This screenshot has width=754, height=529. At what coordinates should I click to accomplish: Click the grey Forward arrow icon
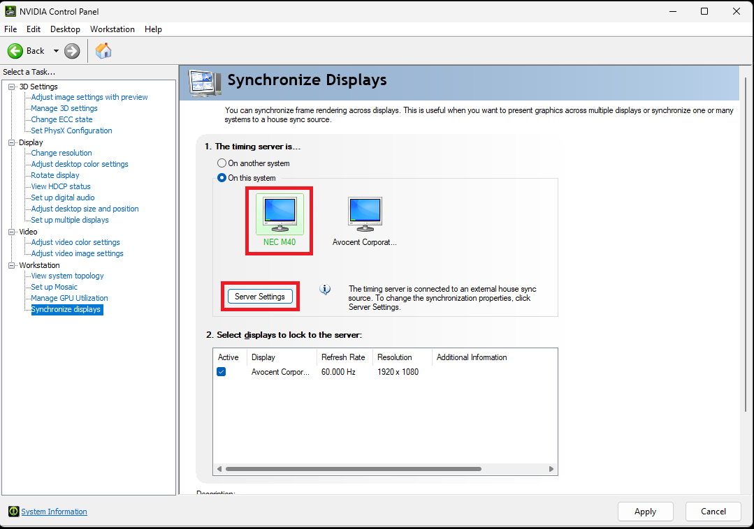click(72, 51)
